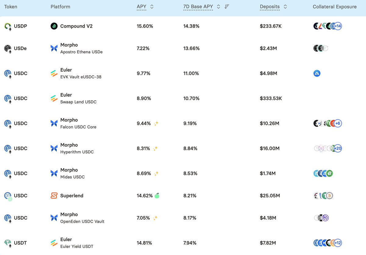Click the blue collateral icon in eUSDC-38 row

[x=317, y=73]
